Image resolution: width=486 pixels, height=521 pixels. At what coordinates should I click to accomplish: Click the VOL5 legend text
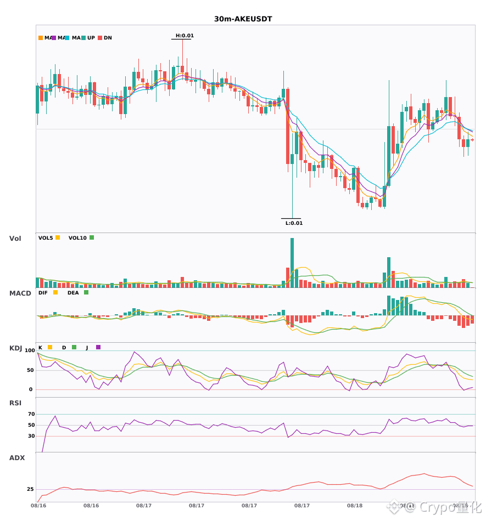(x=46, y=238)
